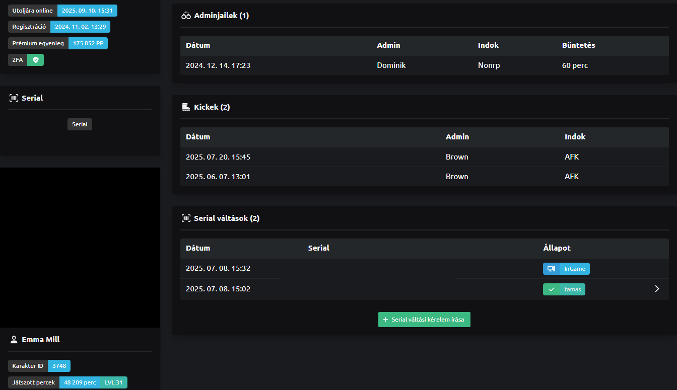Image resolution: width=677 pixels, height=390 pixels.
Task: Click the Állapot column header
Action: tap(557, 248)
